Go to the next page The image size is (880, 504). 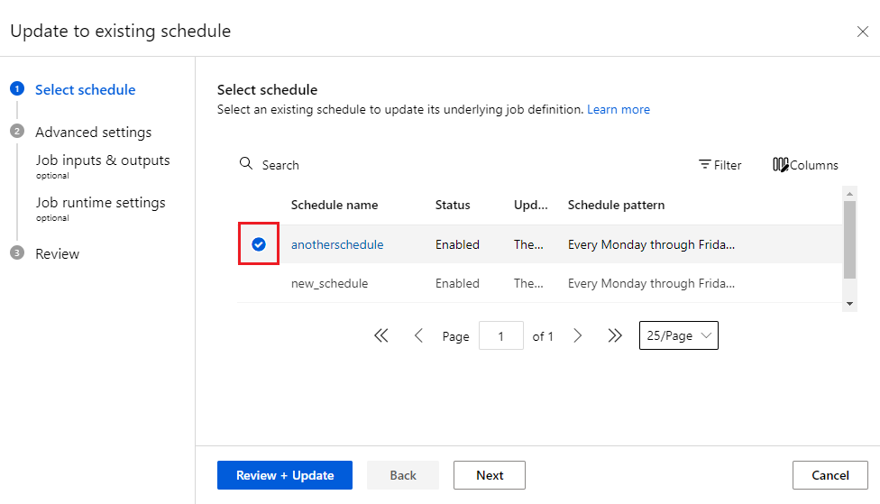pyautogui.click(x=578, y=335)
